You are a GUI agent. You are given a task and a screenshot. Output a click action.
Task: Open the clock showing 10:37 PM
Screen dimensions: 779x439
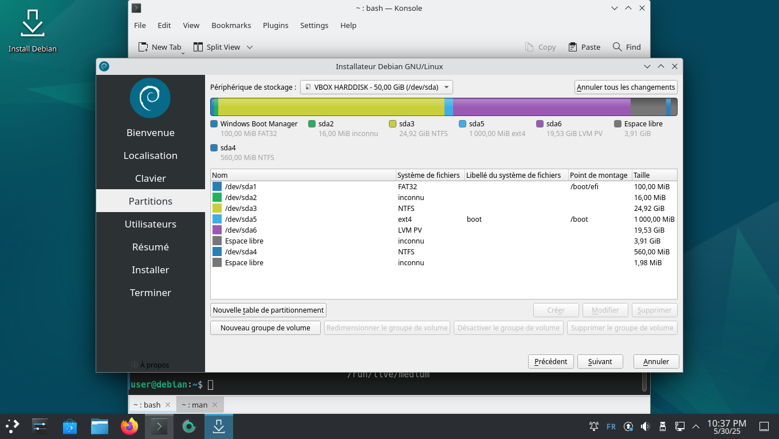726,426
